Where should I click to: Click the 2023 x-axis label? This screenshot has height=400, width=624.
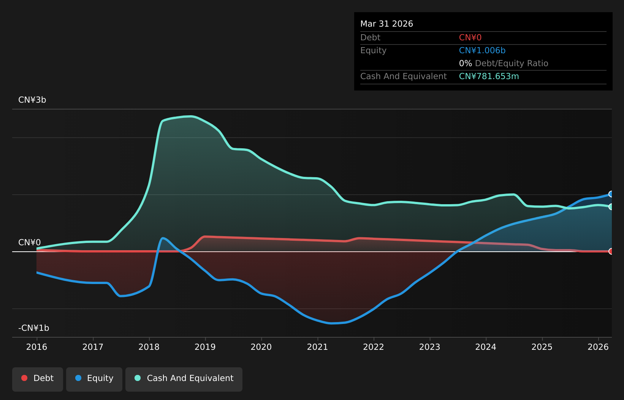click(x=430, y=347)
